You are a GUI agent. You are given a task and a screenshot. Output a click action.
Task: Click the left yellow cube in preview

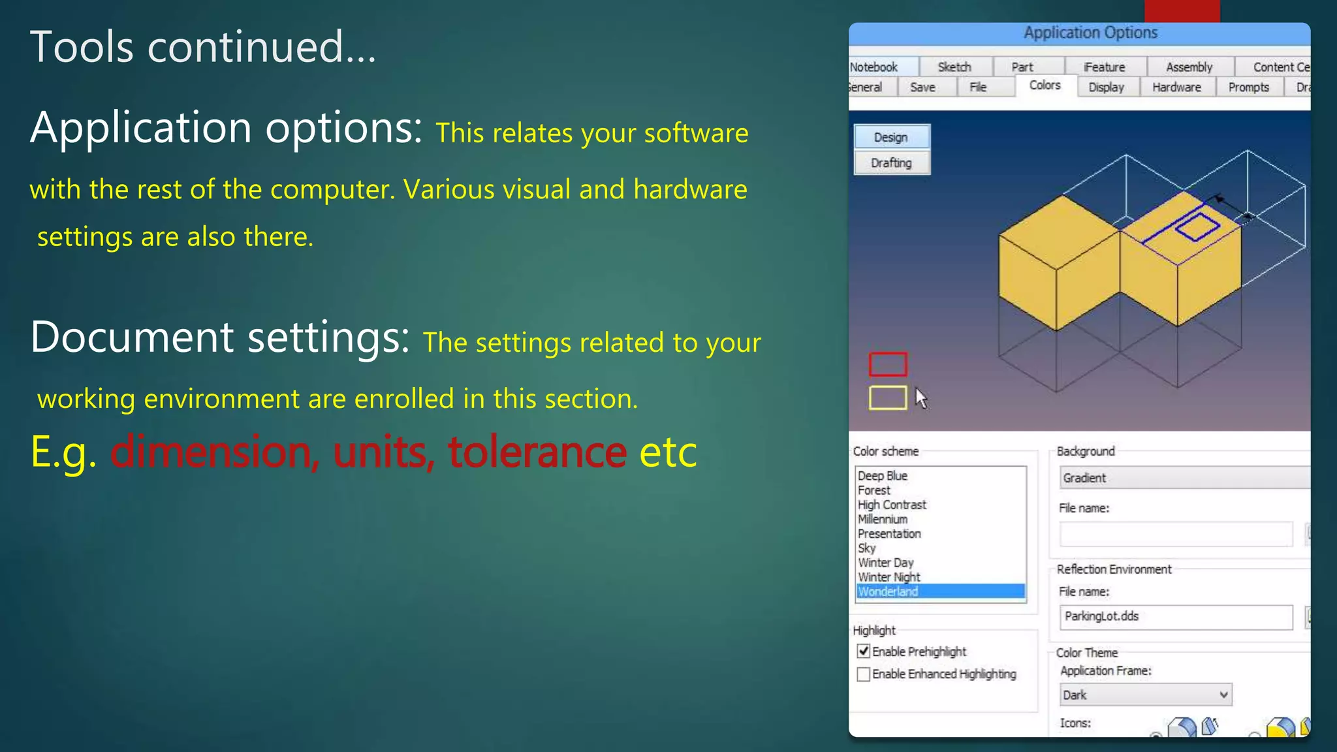tap(1058, 261)
